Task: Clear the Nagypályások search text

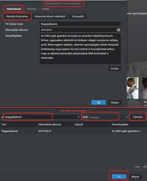Action: 78,117
